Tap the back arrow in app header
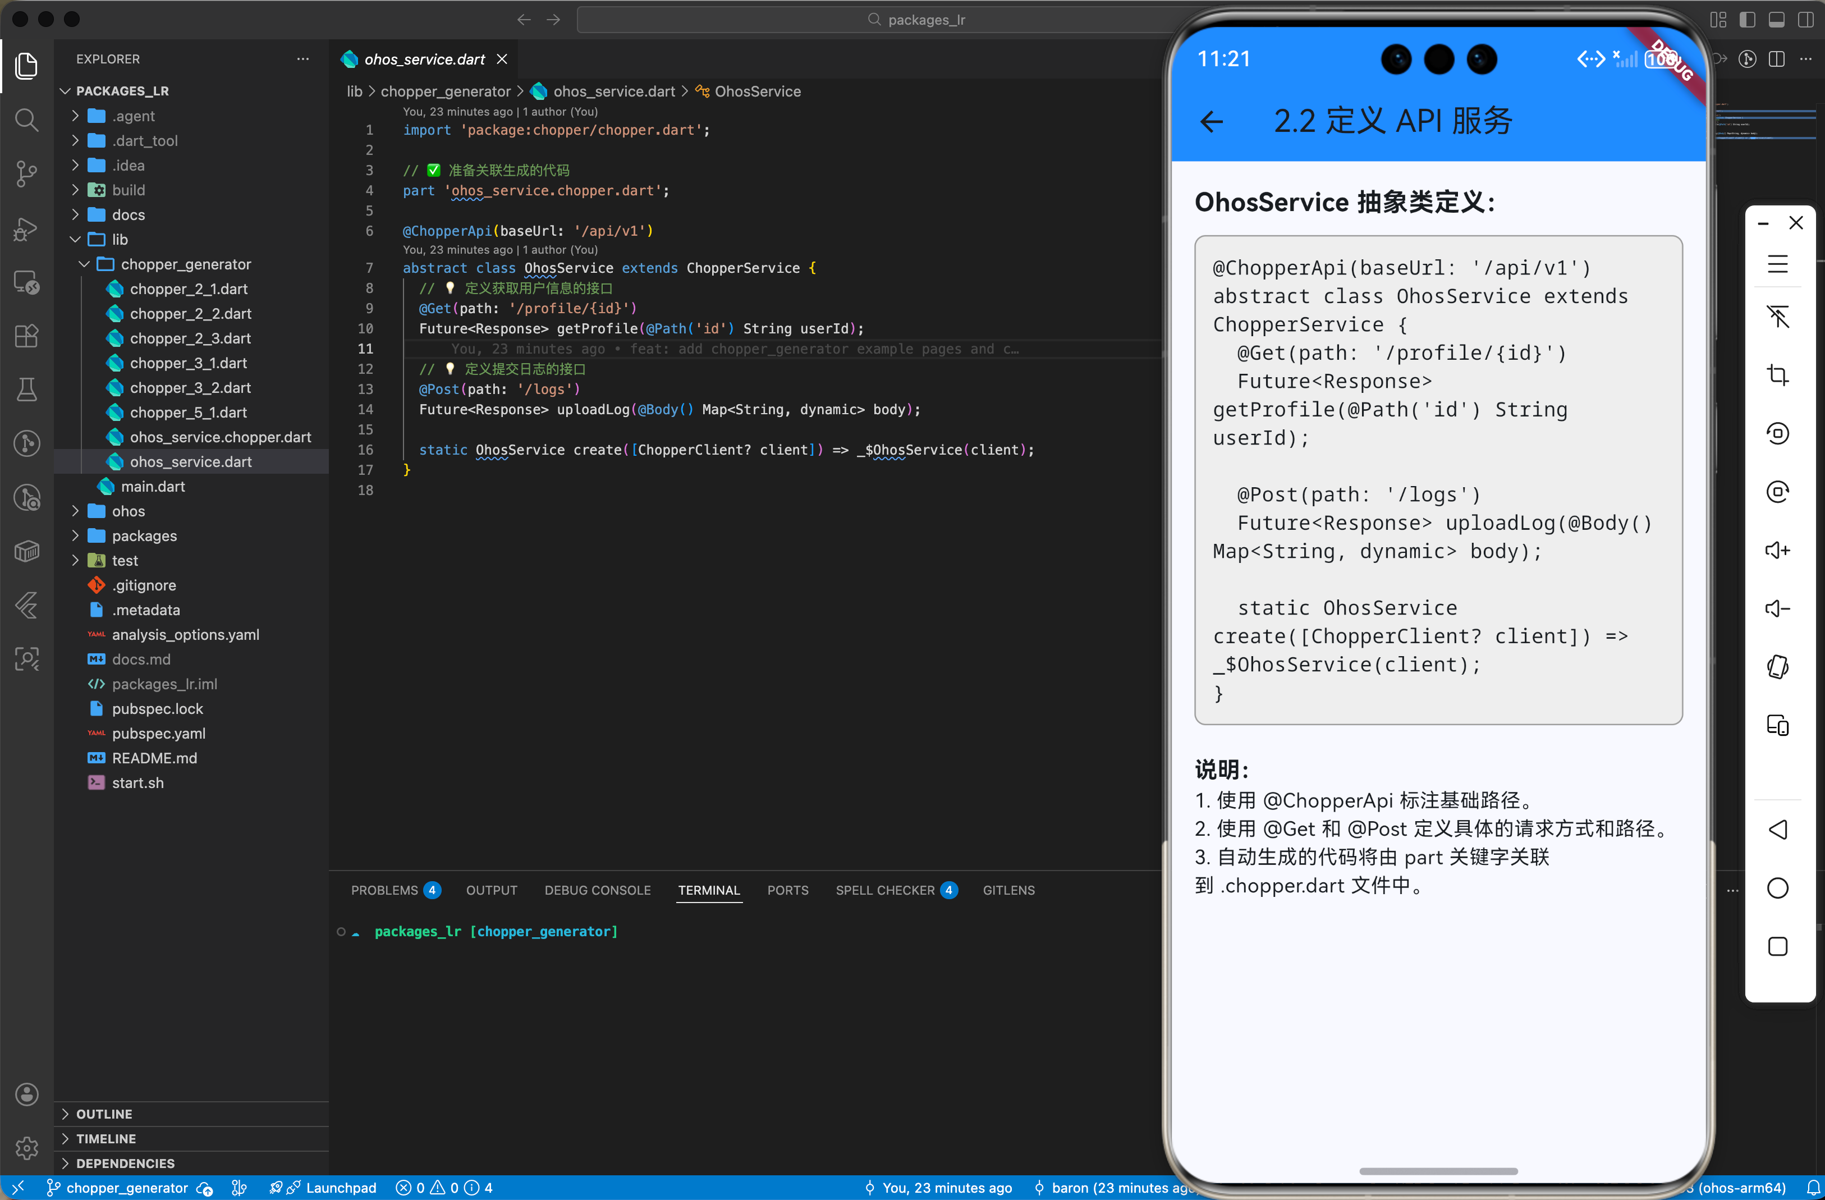This screenshot has height=1200, width=1825. (x=1212, y=121)
